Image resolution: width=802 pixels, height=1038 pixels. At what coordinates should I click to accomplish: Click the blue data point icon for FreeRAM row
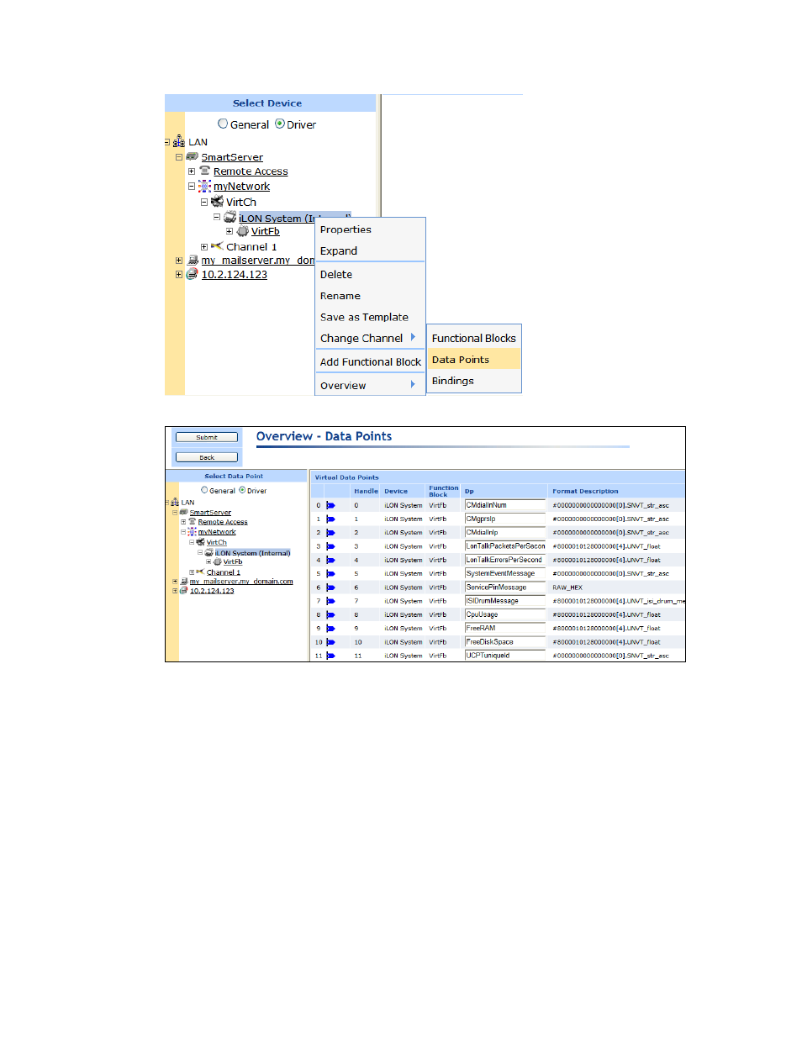click(330, 628)
